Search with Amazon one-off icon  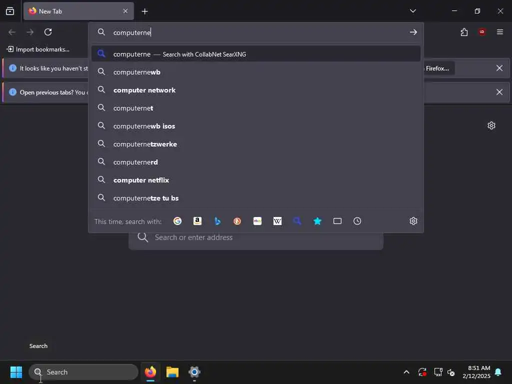[x=197, y=221]
